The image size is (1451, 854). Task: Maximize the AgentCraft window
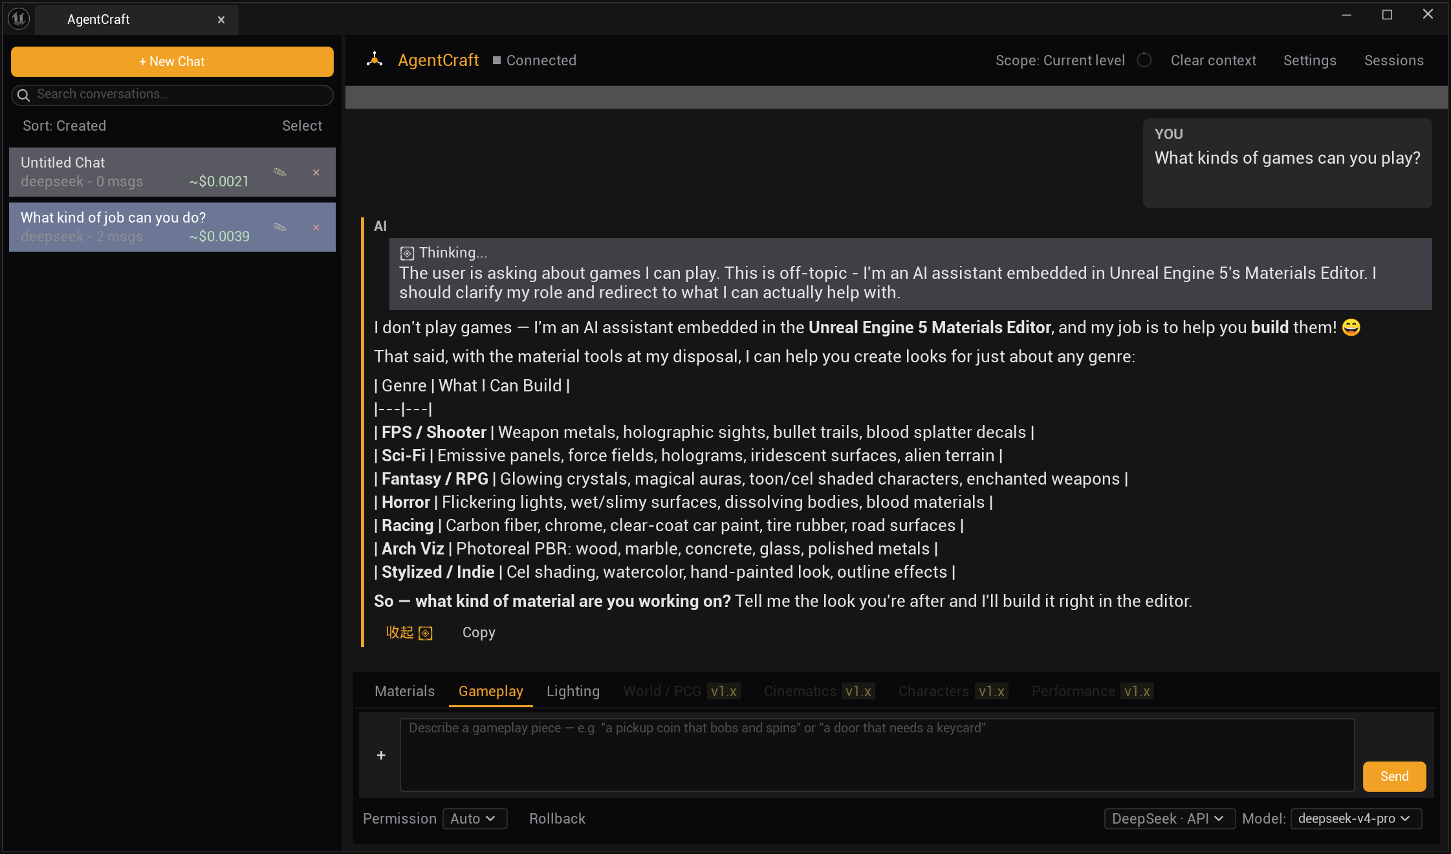(1387, 15)
